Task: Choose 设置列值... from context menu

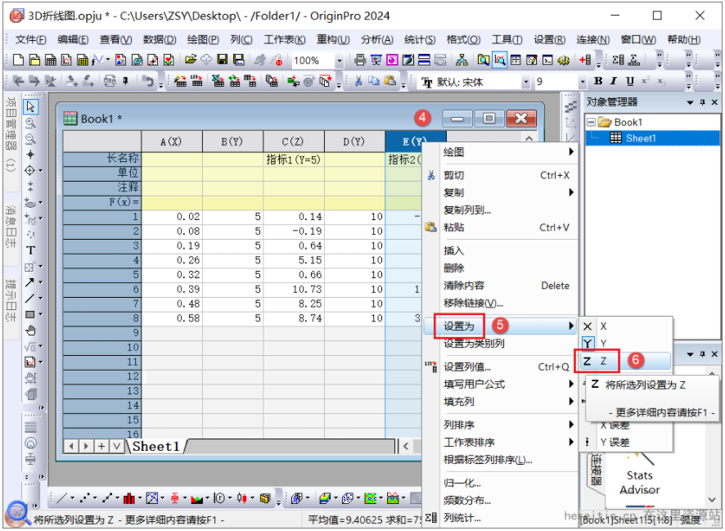Action: click(500, 367)
